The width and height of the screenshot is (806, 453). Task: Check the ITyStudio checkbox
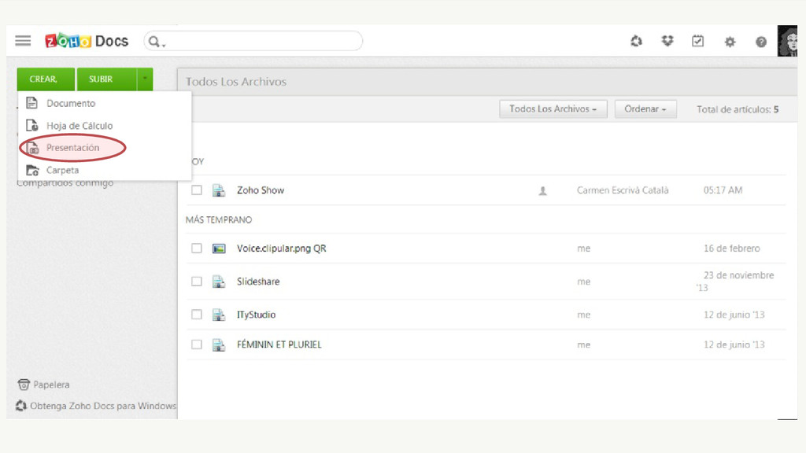point(196,315)
